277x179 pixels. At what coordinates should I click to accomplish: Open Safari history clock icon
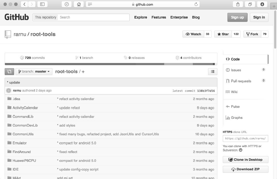[x=67, y=4]
